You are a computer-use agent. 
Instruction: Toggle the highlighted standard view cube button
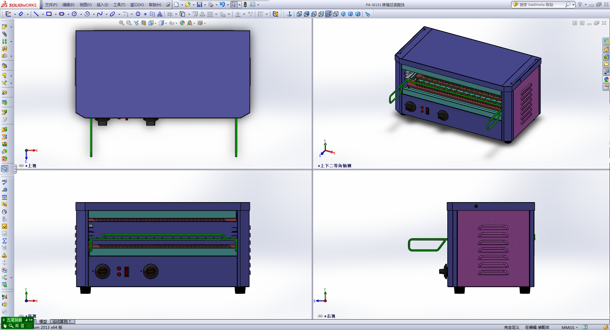point(329,14)
